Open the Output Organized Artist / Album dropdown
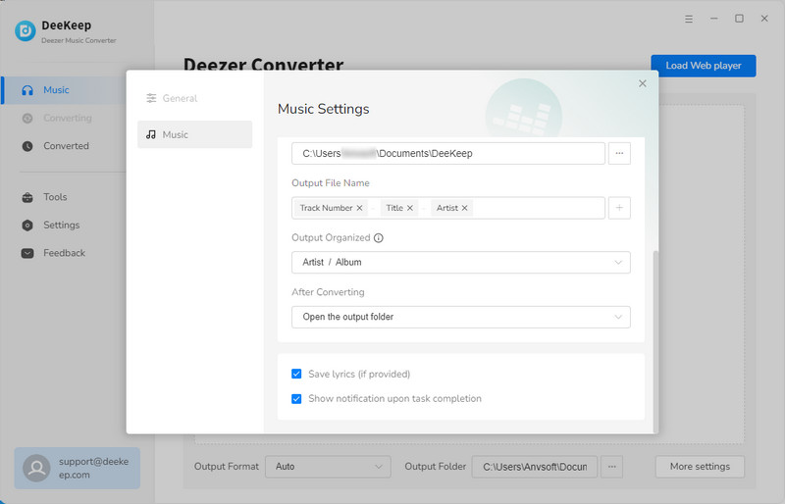This screenshot has width=785, height=504. pos(460,262)
